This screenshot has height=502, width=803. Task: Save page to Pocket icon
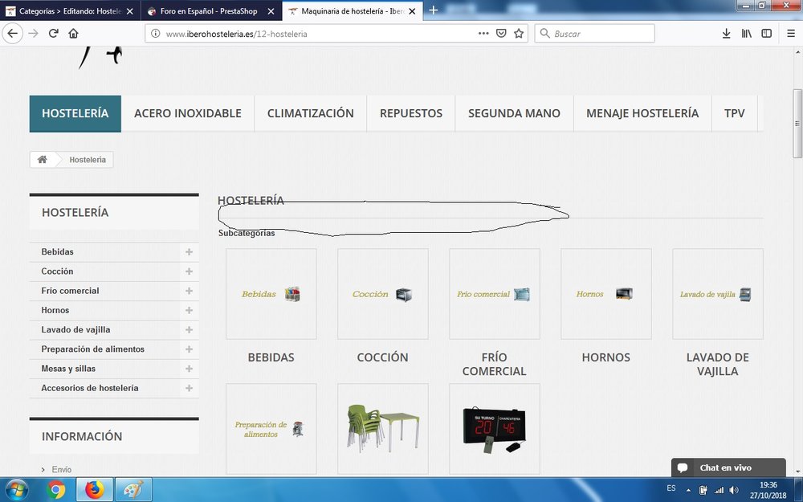click(501, 34)
